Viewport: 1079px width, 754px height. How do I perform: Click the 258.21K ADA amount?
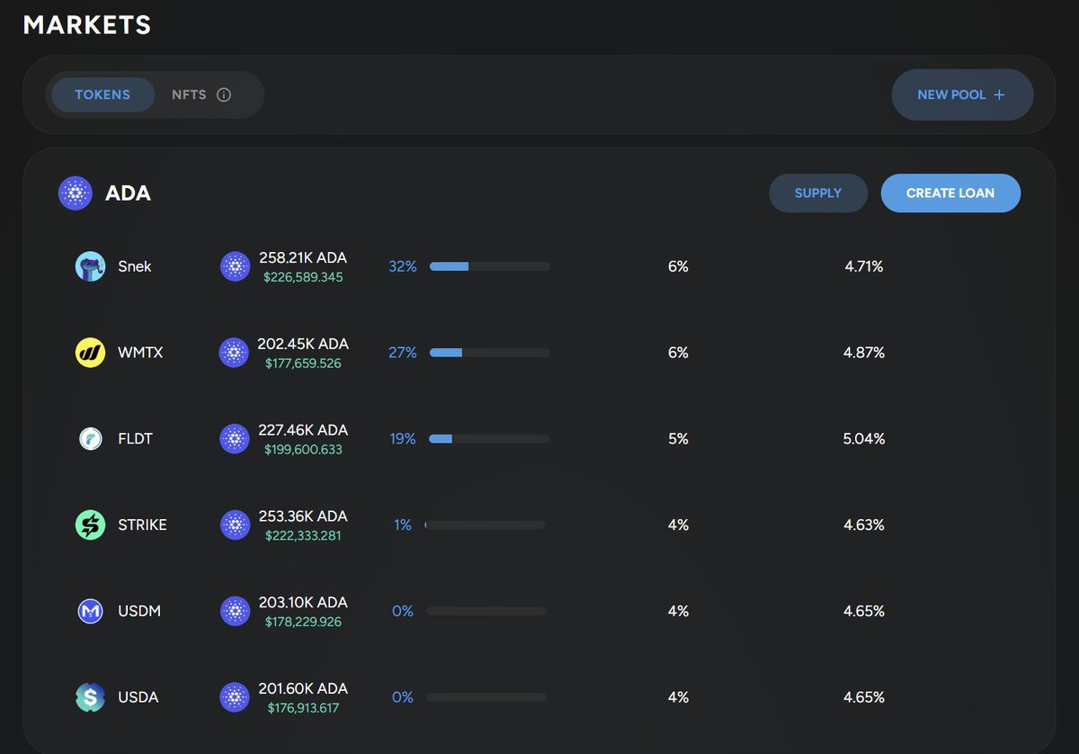tap(303, 257)
